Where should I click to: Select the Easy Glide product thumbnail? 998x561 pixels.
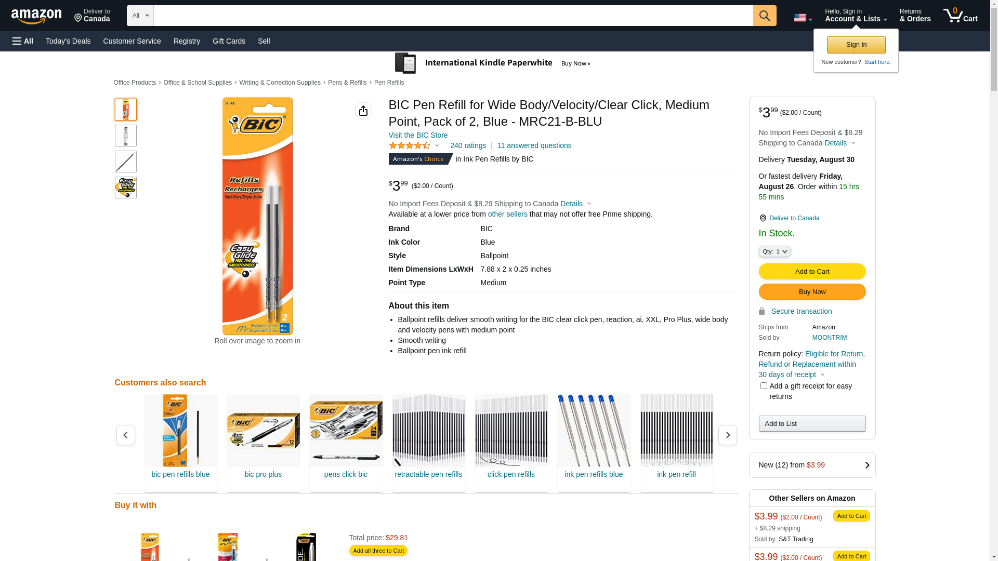pos(126,188)
